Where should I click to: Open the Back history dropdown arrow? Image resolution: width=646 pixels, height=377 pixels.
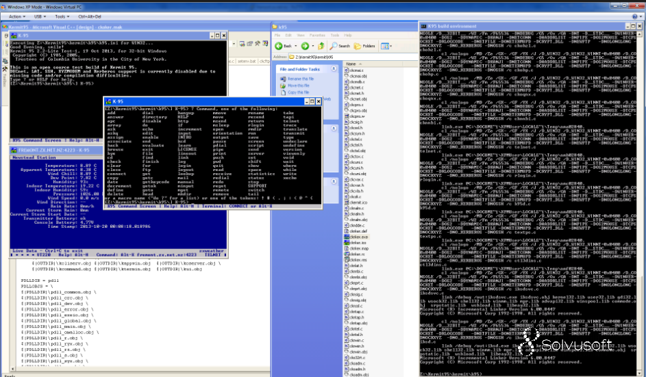coord(295,46)
